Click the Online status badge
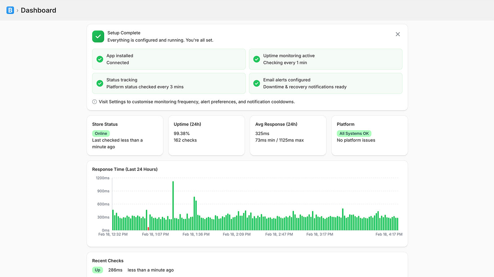Screen dimensions: 494x277 101,134
